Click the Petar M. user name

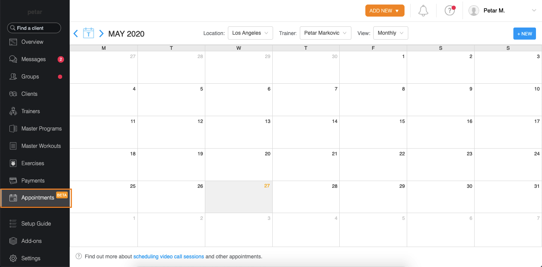tap(494, 11)
